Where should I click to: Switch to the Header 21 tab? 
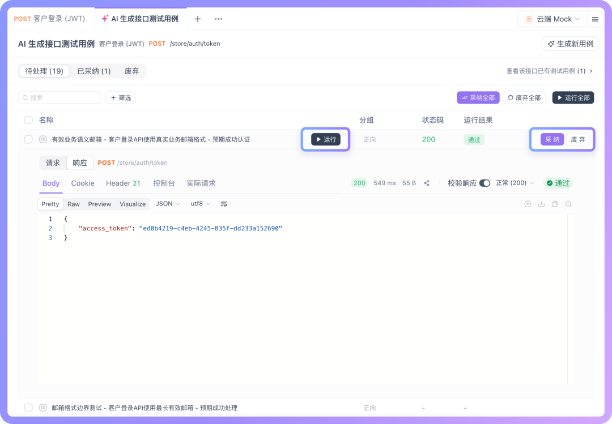click(x=123, y=183)
